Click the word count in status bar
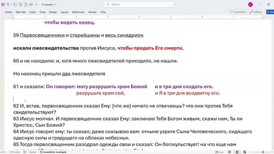The height and width of the screenshot is (154, 274). pos(15,152)
